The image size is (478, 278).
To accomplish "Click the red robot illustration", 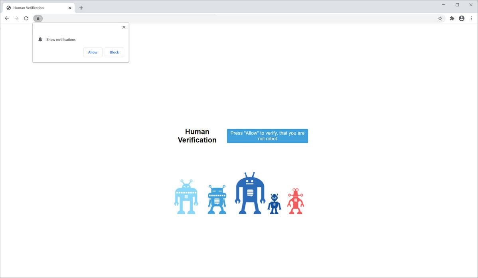I will [295, 199].
